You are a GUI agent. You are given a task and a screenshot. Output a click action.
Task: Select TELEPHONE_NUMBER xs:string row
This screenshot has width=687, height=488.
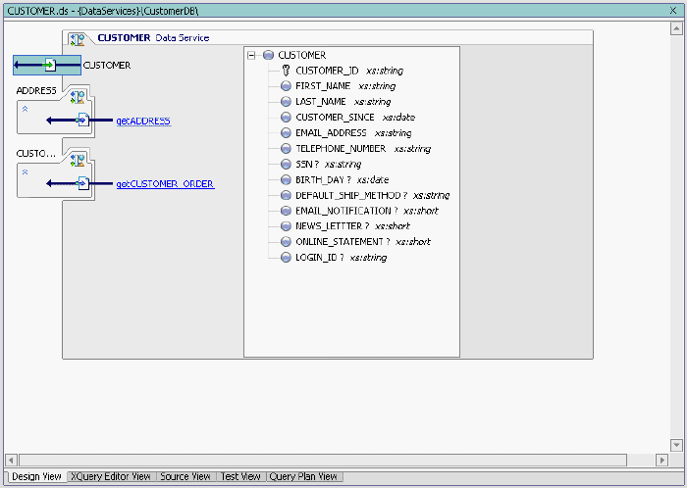point(363,148)
